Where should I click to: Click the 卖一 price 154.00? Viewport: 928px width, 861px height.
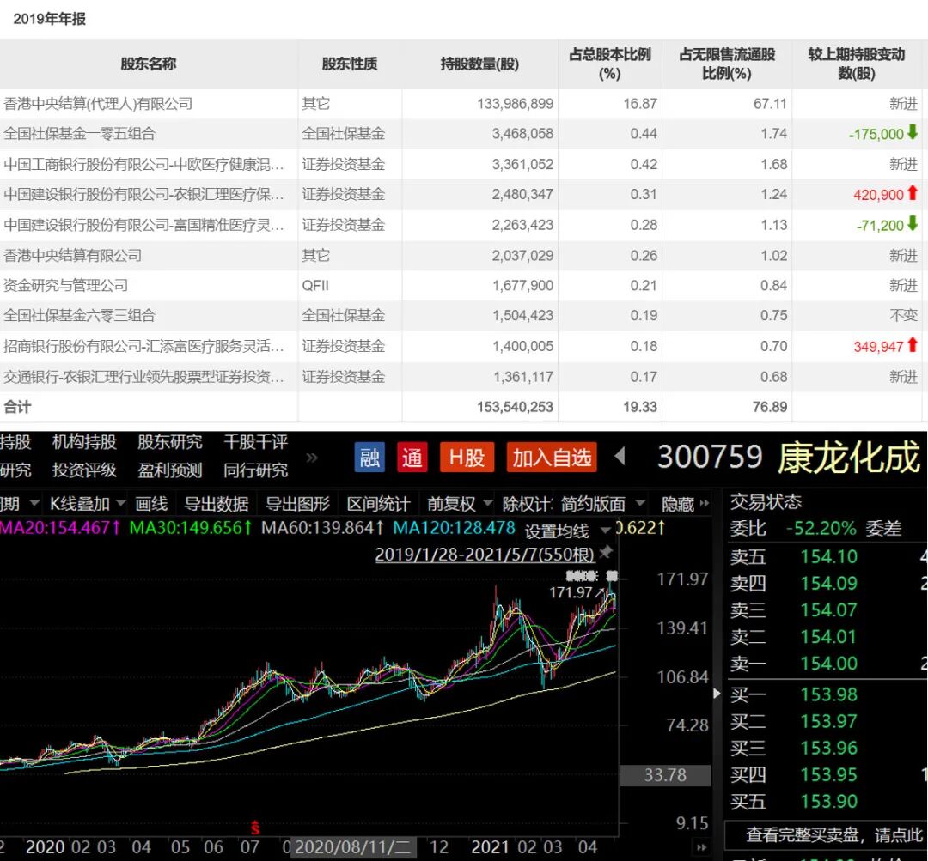pyautogui.click(x=828, y=664)
